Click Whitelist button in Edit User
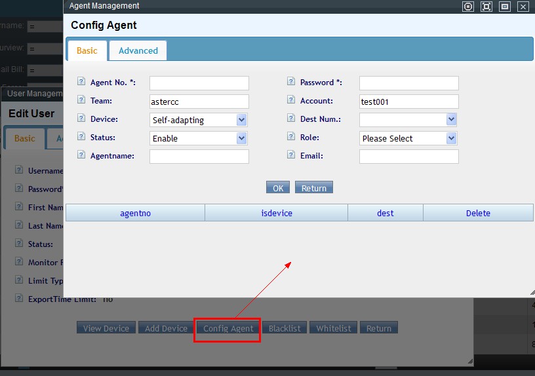The width and height of the screenshot is (535, 376). [x=333, y=328]
